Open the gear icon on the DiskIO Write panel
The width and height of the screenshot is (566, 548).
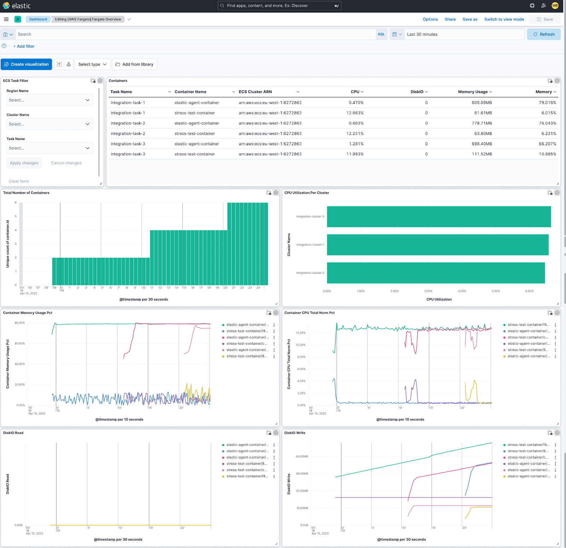click(x=557, y=432)
